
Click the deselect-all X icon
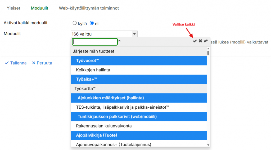tap(200, 41)
